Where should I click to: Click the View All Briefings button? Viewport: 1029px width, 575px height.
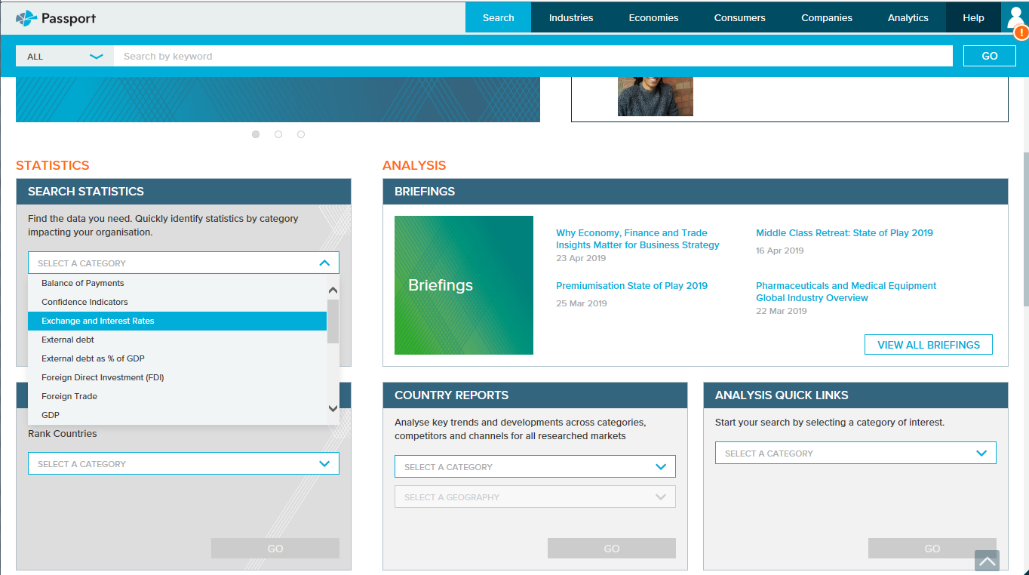click(928, 345)
